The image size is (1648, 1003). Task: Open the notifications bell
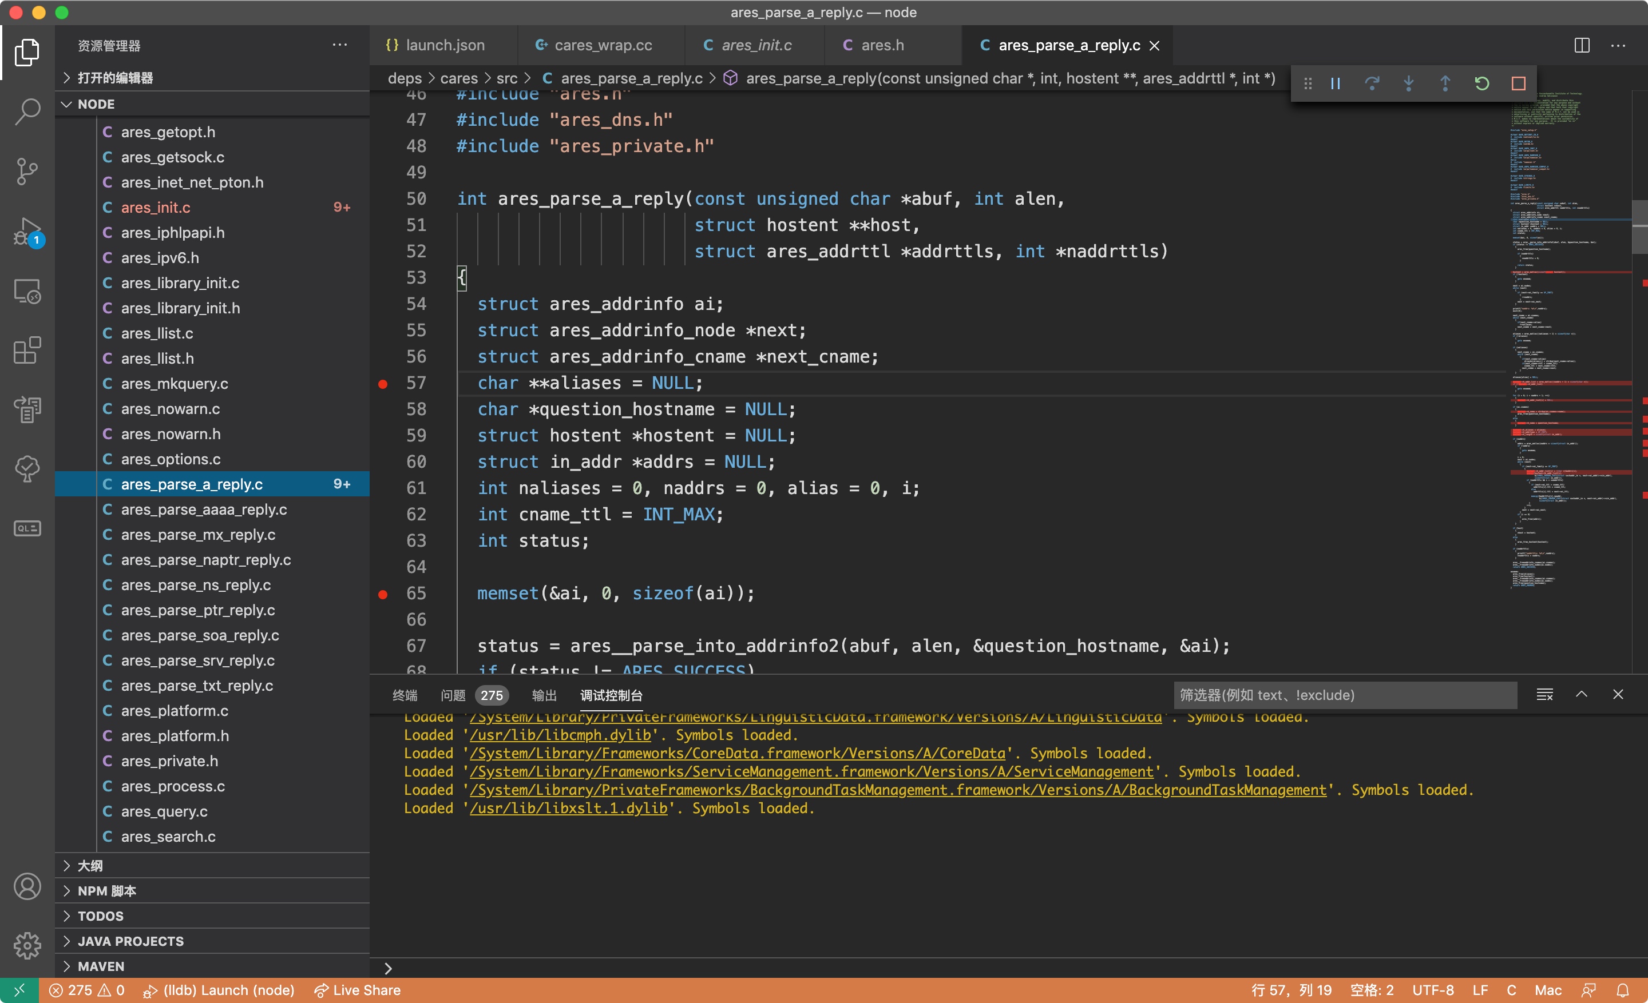pyautogui.click(x=1622, y=990)
